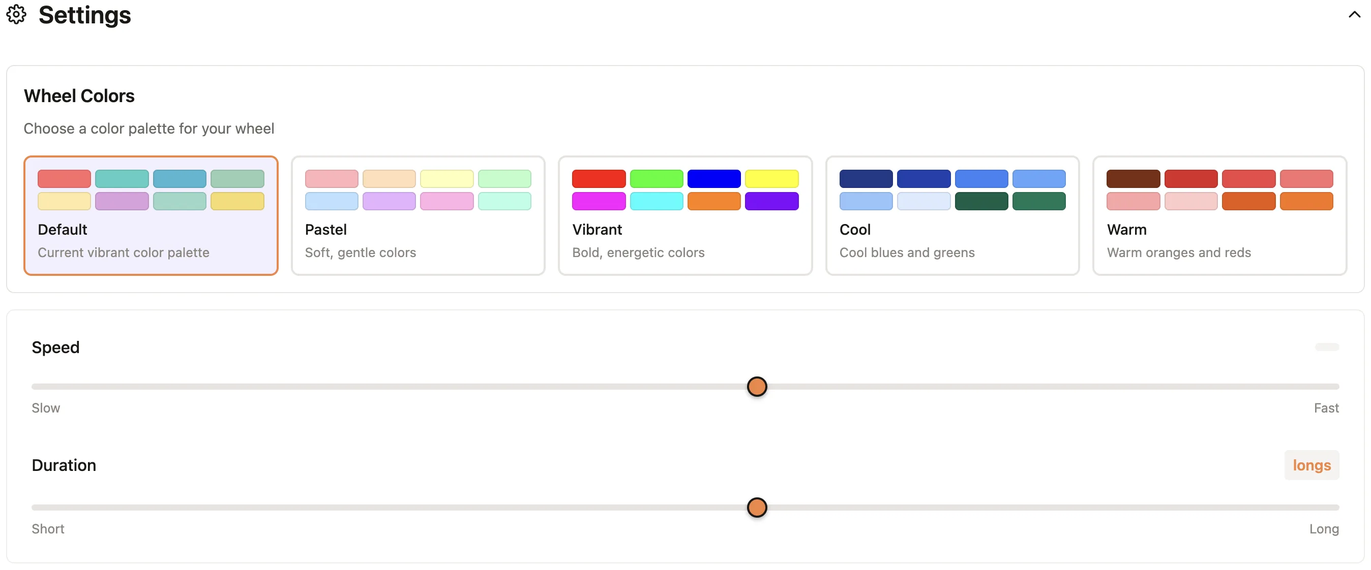Click the navy first swatch in Cool
The height and width of the screenshot is (570, 1371).
(866, 179)
